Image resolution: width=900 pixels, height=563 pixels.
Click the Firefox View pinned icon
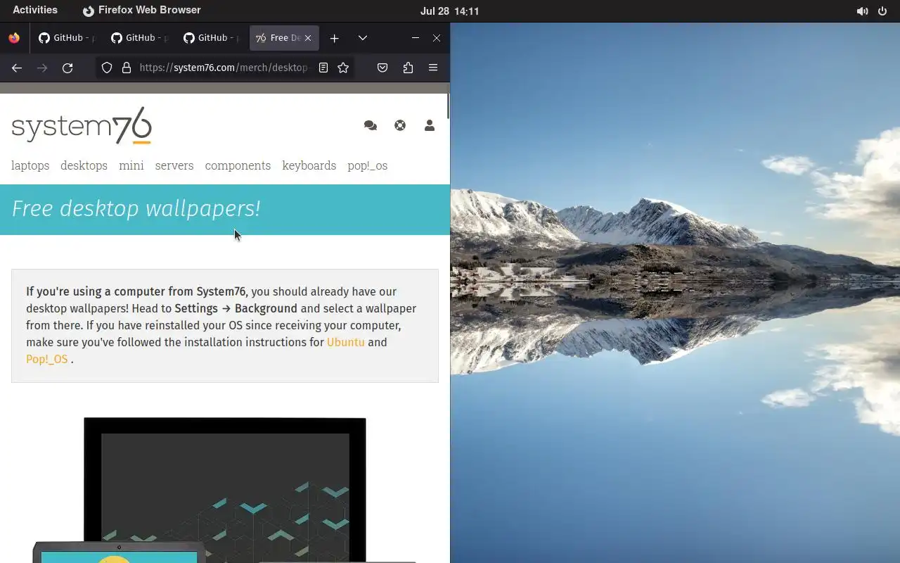[x=14, y=38]
